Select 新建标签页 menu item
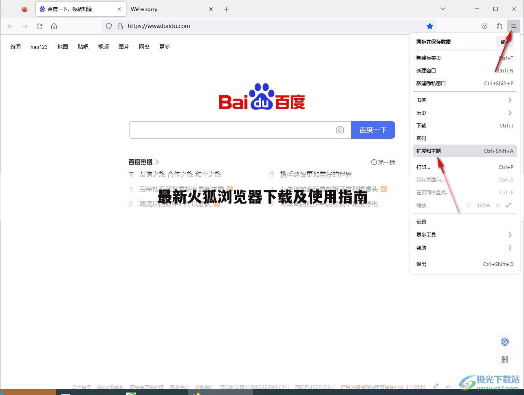Image resolution: width=524 pixels, height=395 pixels. coord(465,58)
